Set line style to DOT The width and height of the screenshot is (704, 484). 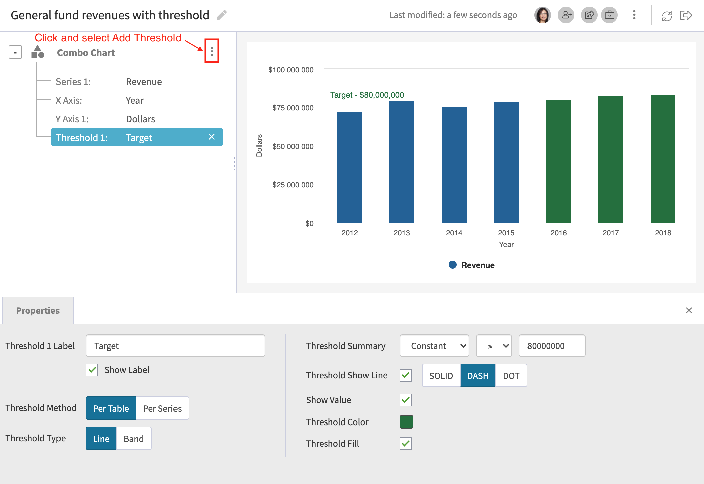(511, 376)
